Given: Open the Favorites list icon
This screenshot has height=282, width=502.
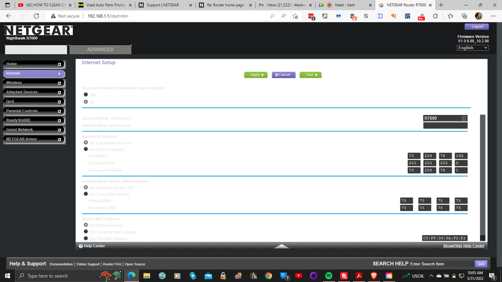Looking at the screenshot, I should (x=450, y=16).
